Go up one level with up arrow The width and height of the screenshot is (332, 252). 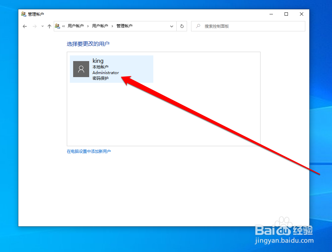[49, 26]
